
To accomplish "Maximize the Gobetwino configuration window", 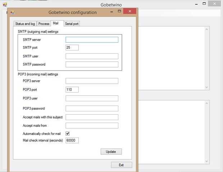I will tap(119, 11).
